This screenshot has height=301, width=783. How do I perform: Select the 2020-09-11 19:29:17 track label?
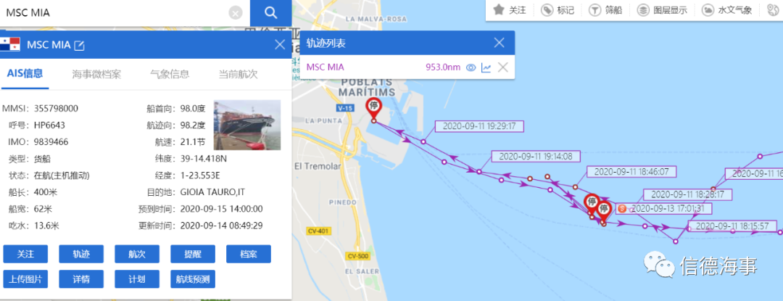479,125
